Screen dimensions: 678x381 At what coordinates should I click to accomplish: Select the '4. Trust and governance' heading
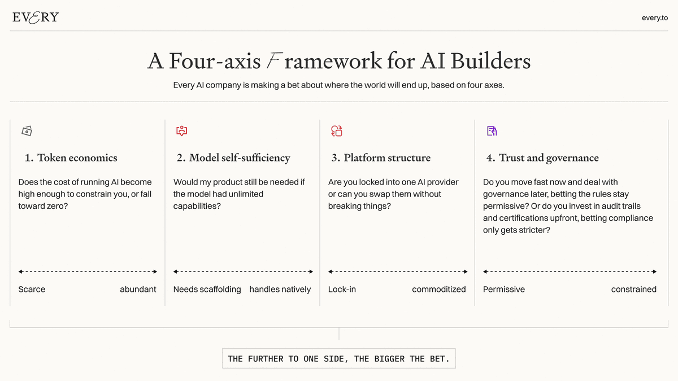(542, 158)
